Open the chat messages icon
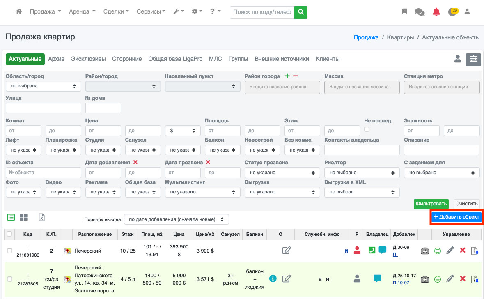Screen dimensions: 484x299 420,12
